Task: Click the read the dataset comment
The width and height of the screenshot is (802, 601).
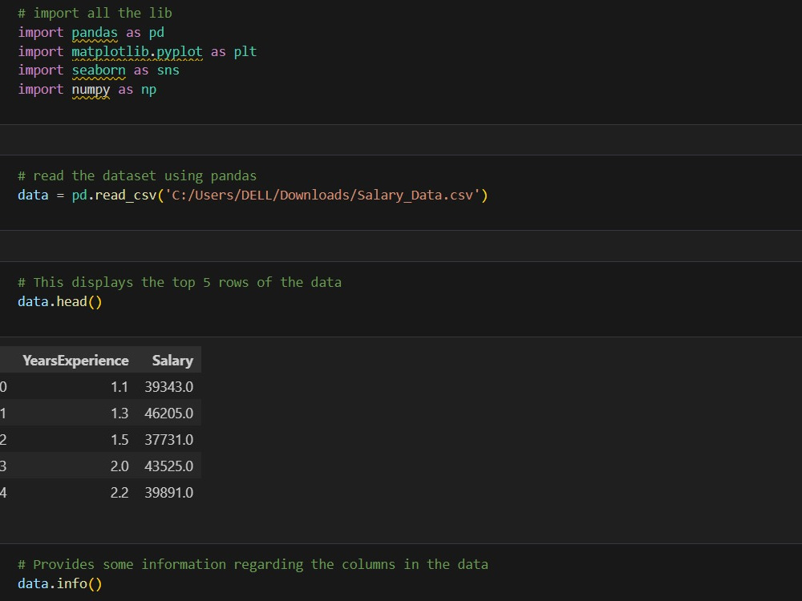Action: click(136, 175)
